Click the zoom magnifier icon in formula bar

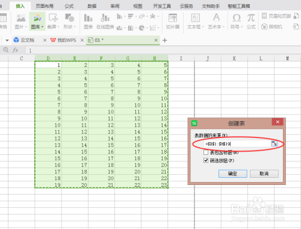coord(6,49)
